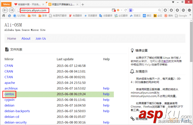Image resolution: width=193 pixels, height=125 pixels.
Task: Open the archlinux mirror link
Action: 11,88
